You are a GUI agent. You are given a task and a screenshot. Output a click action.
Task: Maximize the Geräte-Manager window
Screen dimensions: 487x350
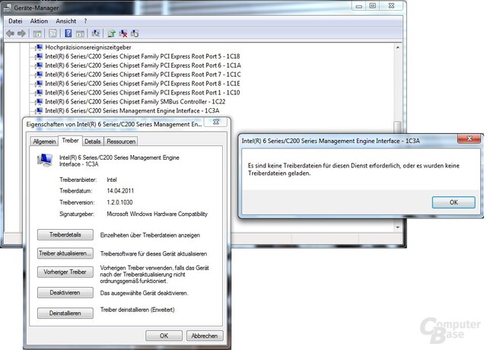coord(372,6)
